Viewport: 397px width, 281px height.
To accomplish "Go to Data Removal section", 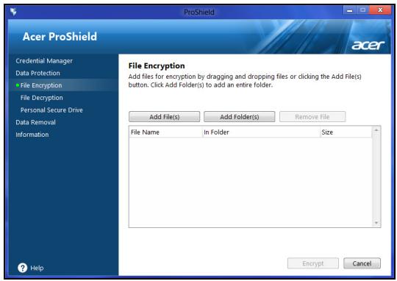I will [35, 122].
